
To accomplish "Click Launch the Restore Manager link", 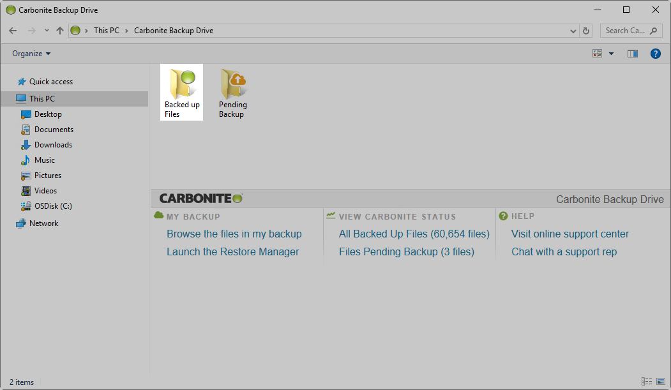I will coord(233,252).
